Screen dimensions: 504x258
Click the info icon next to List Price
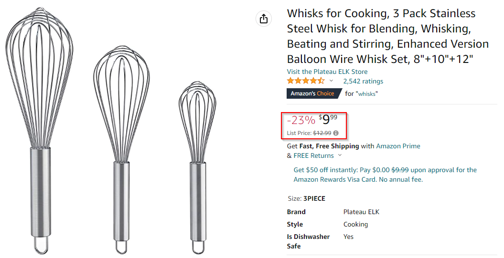tap(336, 133)
